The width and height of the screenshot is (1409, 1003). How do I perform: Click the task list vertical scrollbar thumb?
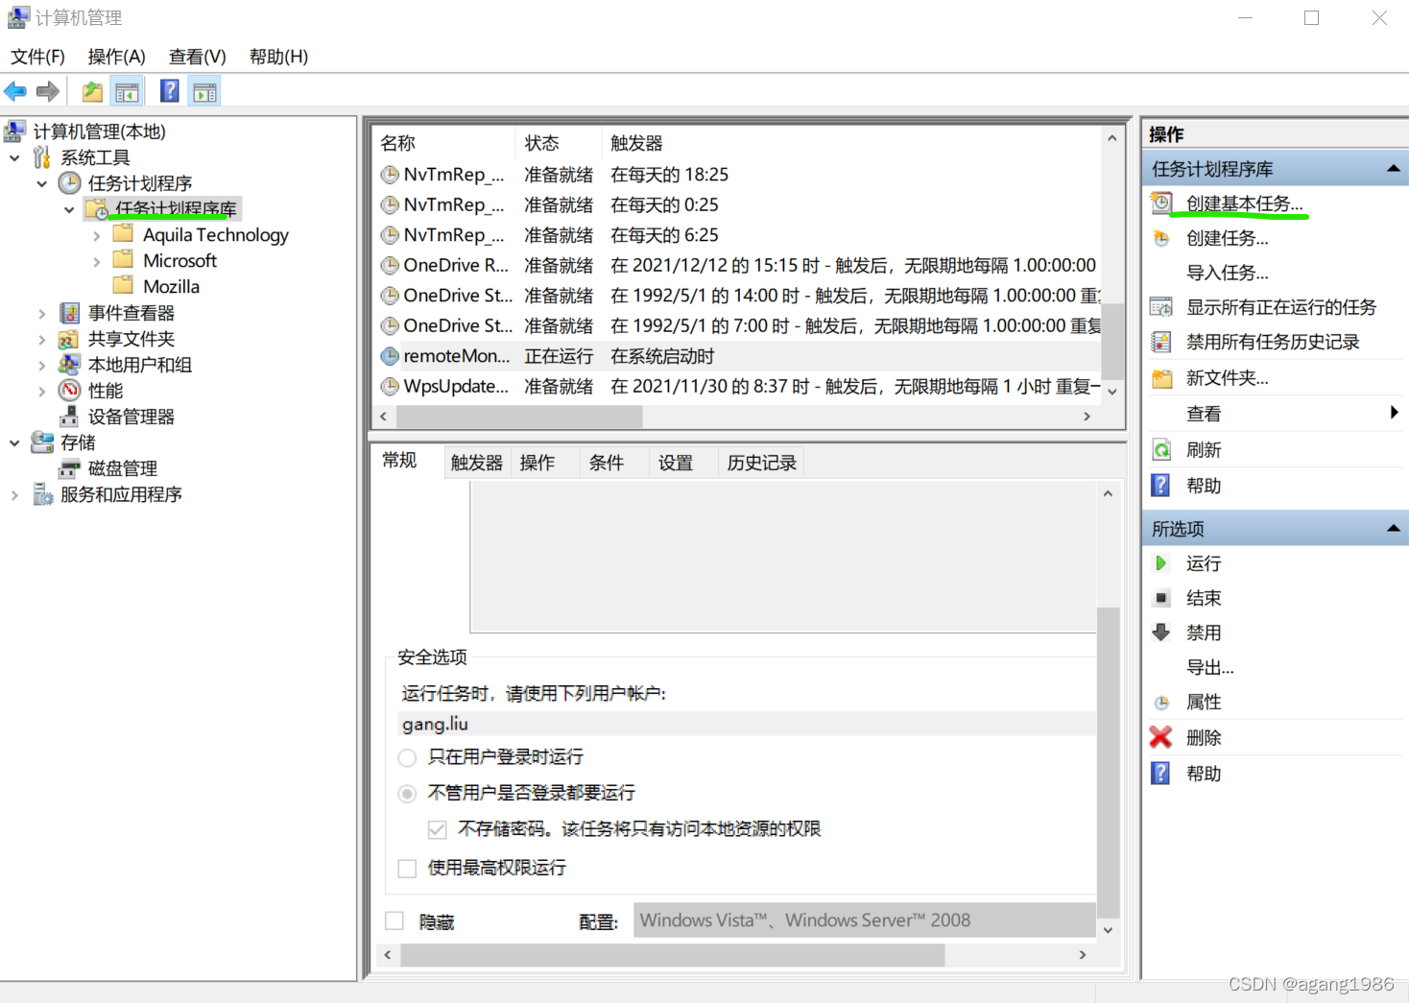(1111, 341)
